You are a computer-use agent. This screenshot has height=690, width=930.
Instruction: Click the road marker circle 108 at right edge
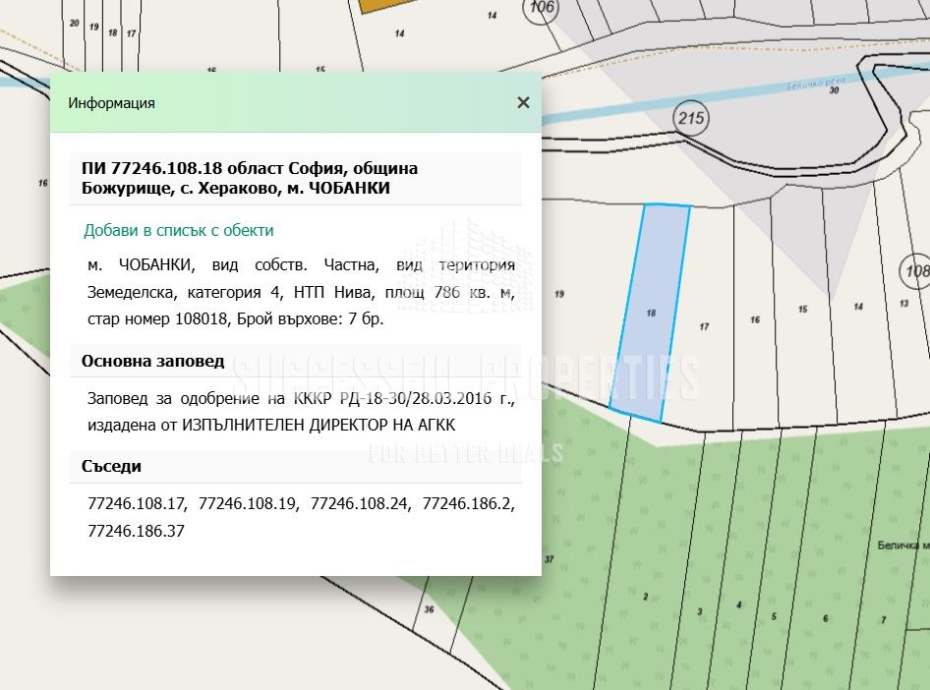pyautogui.click(x=916, y=271)
